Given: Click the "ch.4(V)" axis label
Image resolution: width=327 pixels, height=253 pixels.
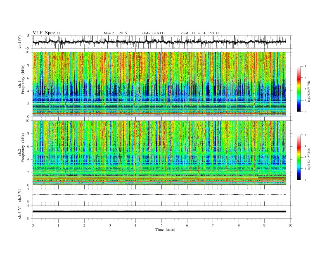Looking at the screenshot, I should point(20,212).
